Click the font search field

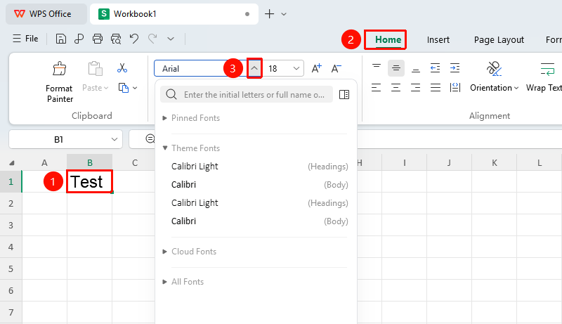pyautogui.click(x=247, y=94)
